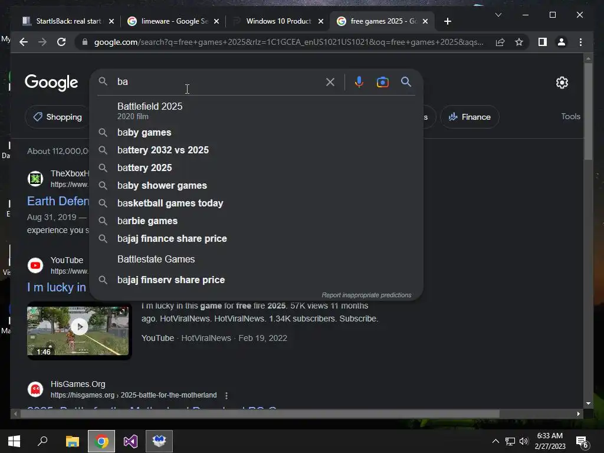This screenshot has width=604, height=453.
Task: Start voice search with the microphone
Action: (x=359, y=82)
